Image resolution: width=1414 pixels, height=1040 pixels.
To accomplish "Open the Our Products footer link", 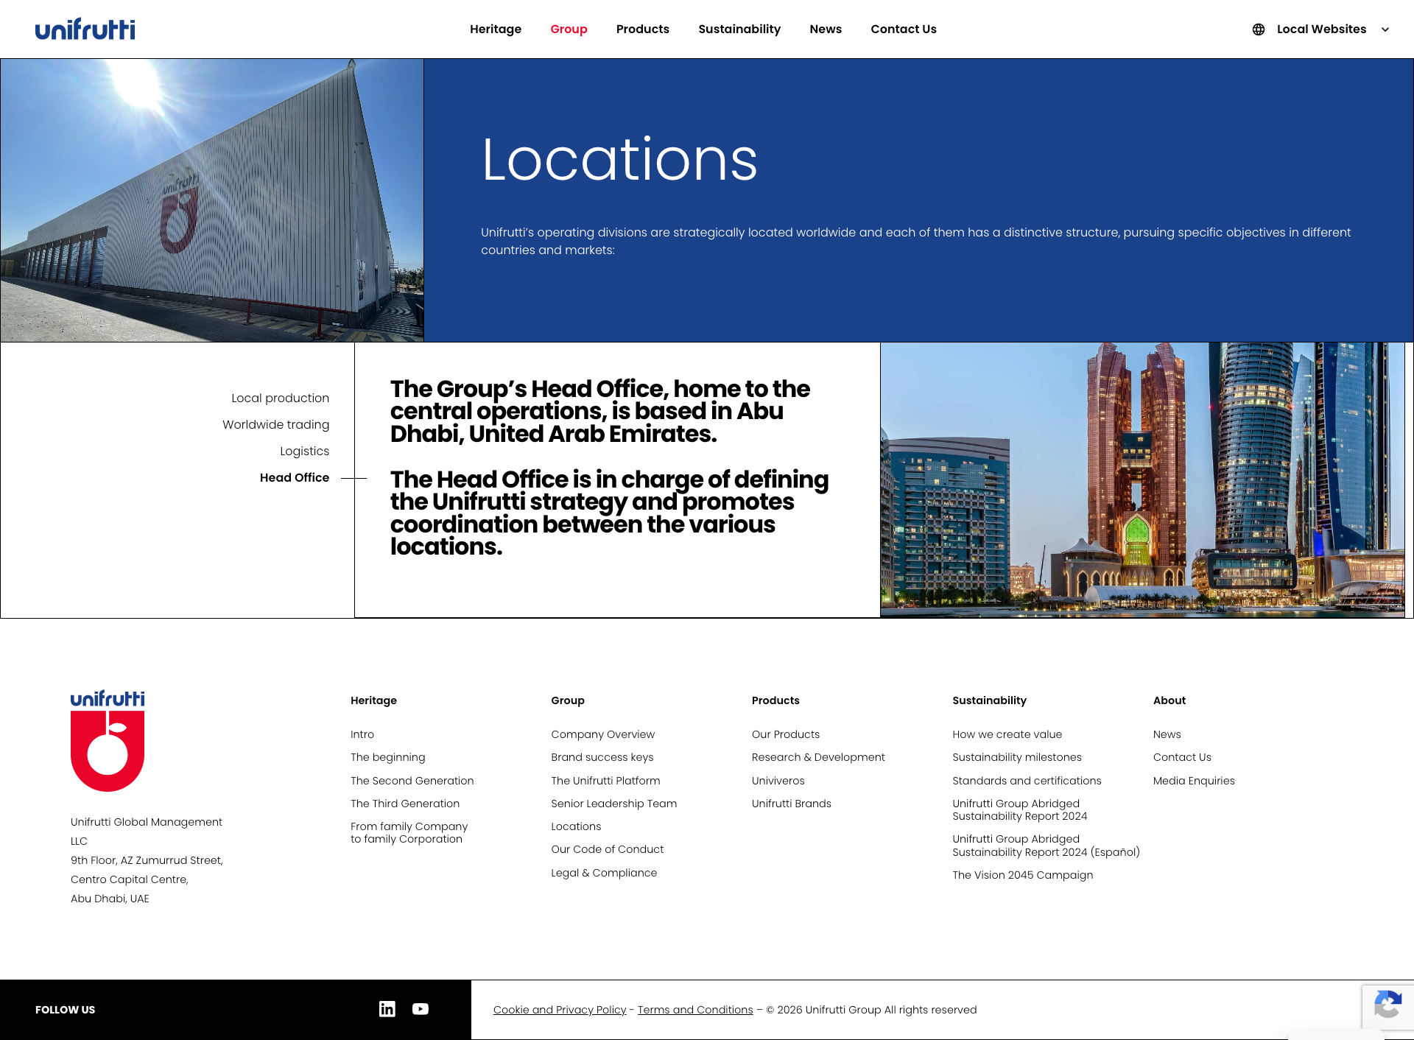I will pos(786,734).
